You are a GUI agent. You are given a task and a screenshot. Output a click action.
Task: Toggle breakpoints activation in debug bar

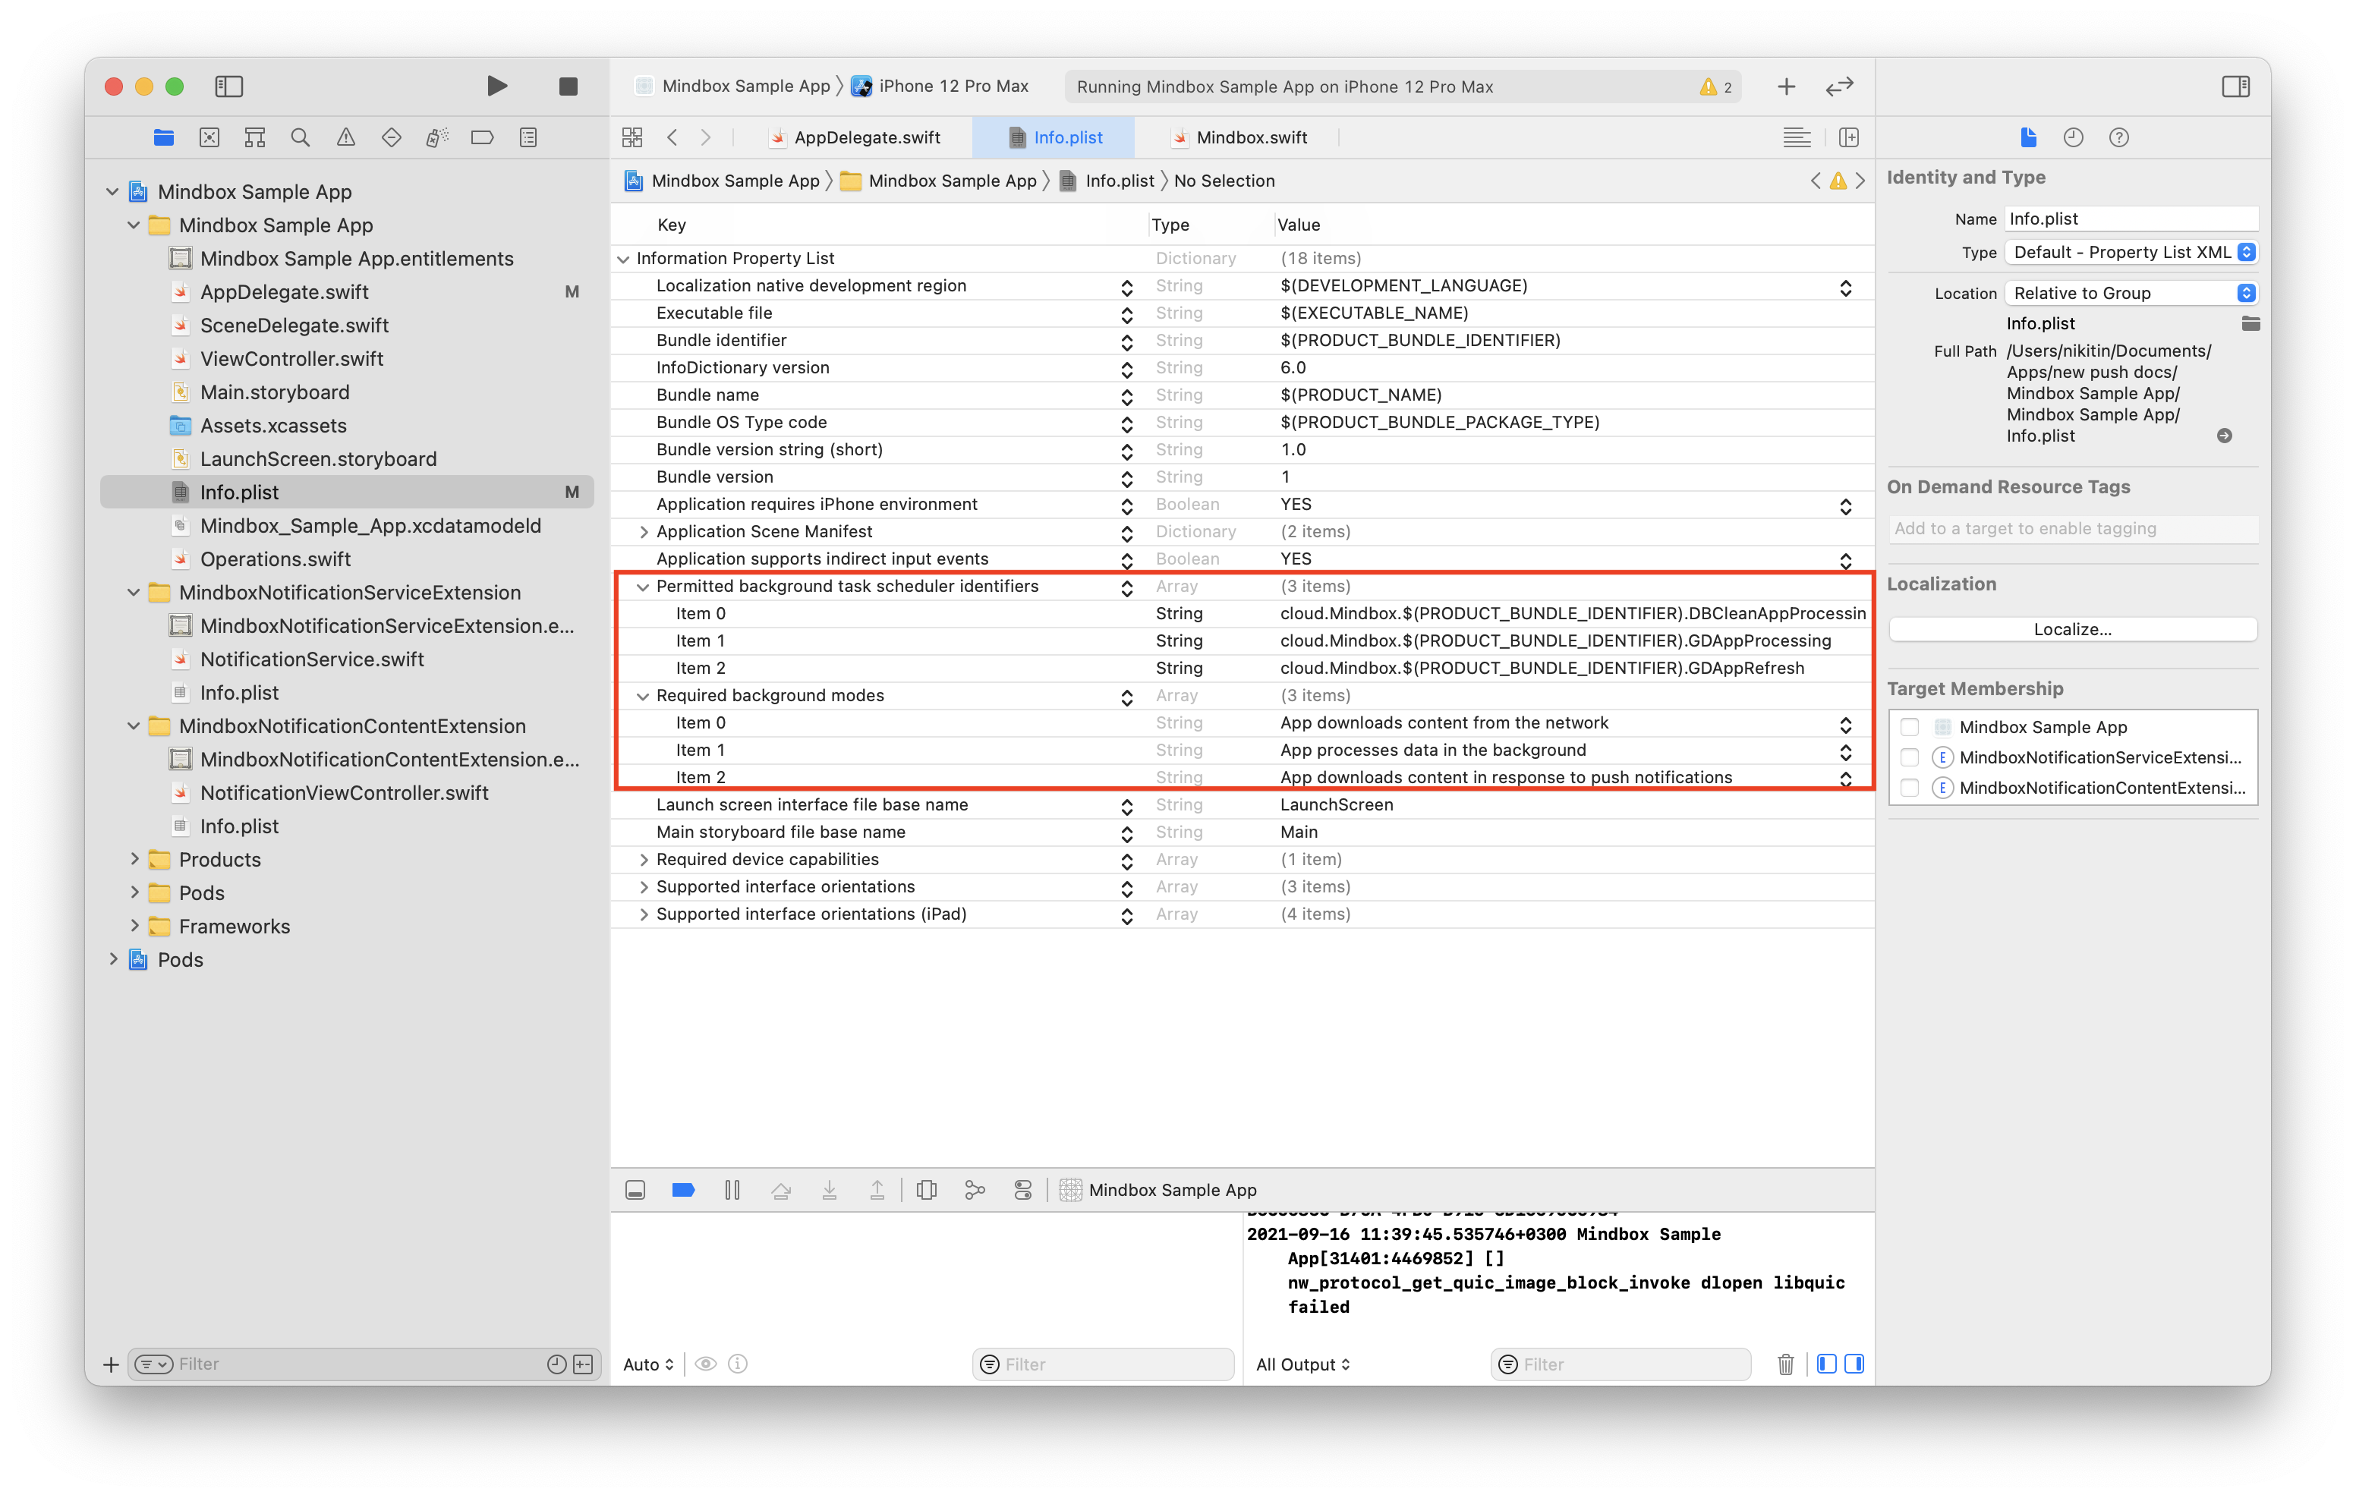tap(683, 1190)
